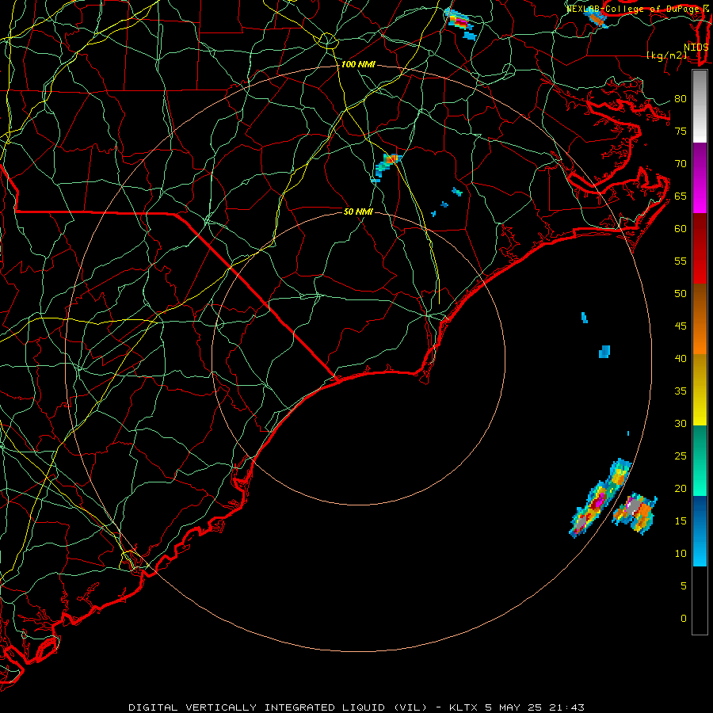Click the "50 NMI" range ring label
This screenshot has width=713, height=713.
pyautogui.click(x=358, y=212)
